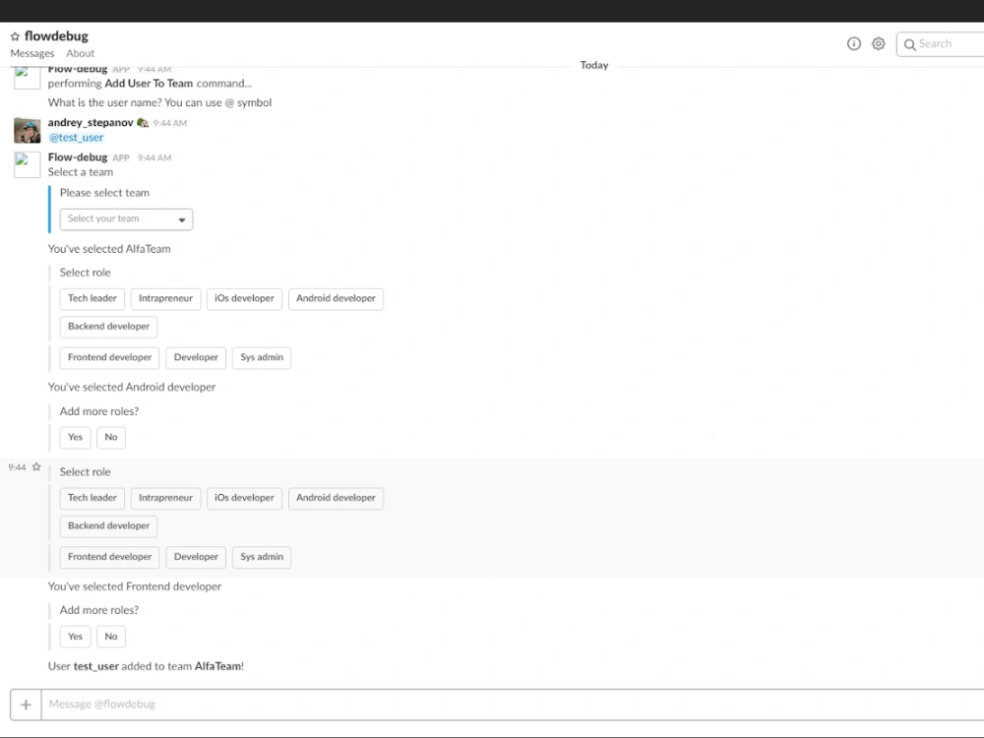Image resolution: width=984 pixels, height=738 pixels.
Task: Pick Intrapreneur in second Select role
Action: [165, 498]
